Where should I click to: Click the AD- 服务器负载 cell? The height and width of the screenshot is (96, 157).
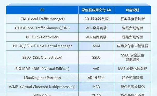click(x=96, y=19)
